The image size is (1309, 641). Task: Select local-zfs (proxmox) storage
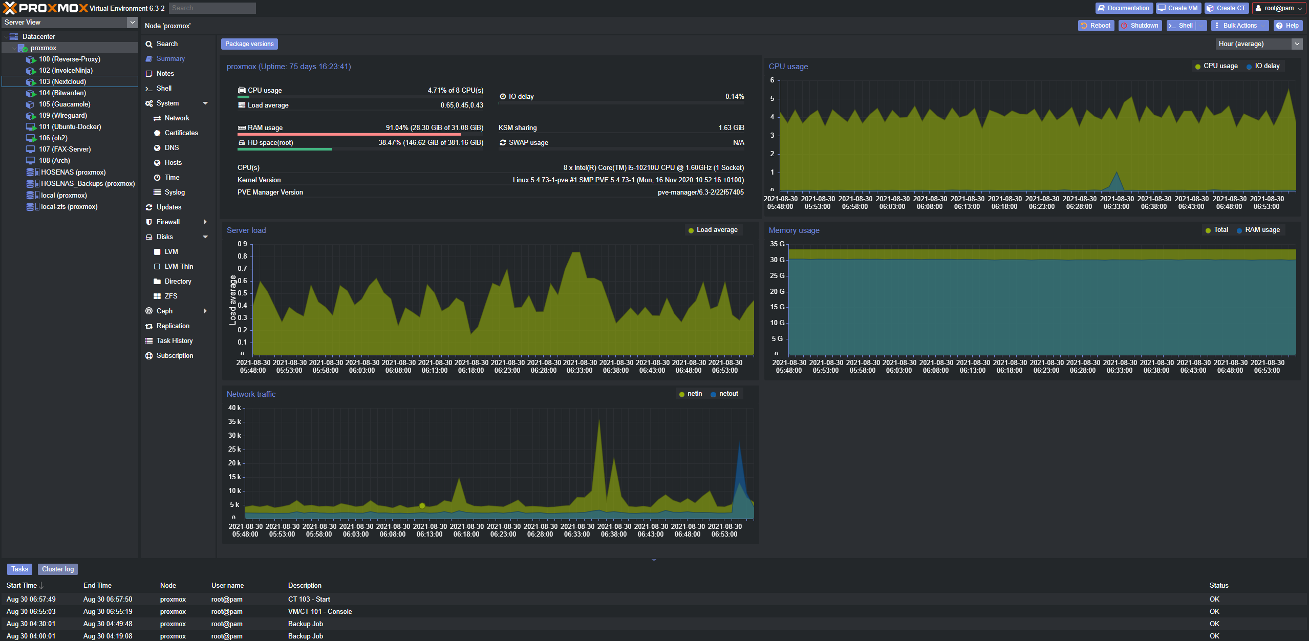pos(69,206)
